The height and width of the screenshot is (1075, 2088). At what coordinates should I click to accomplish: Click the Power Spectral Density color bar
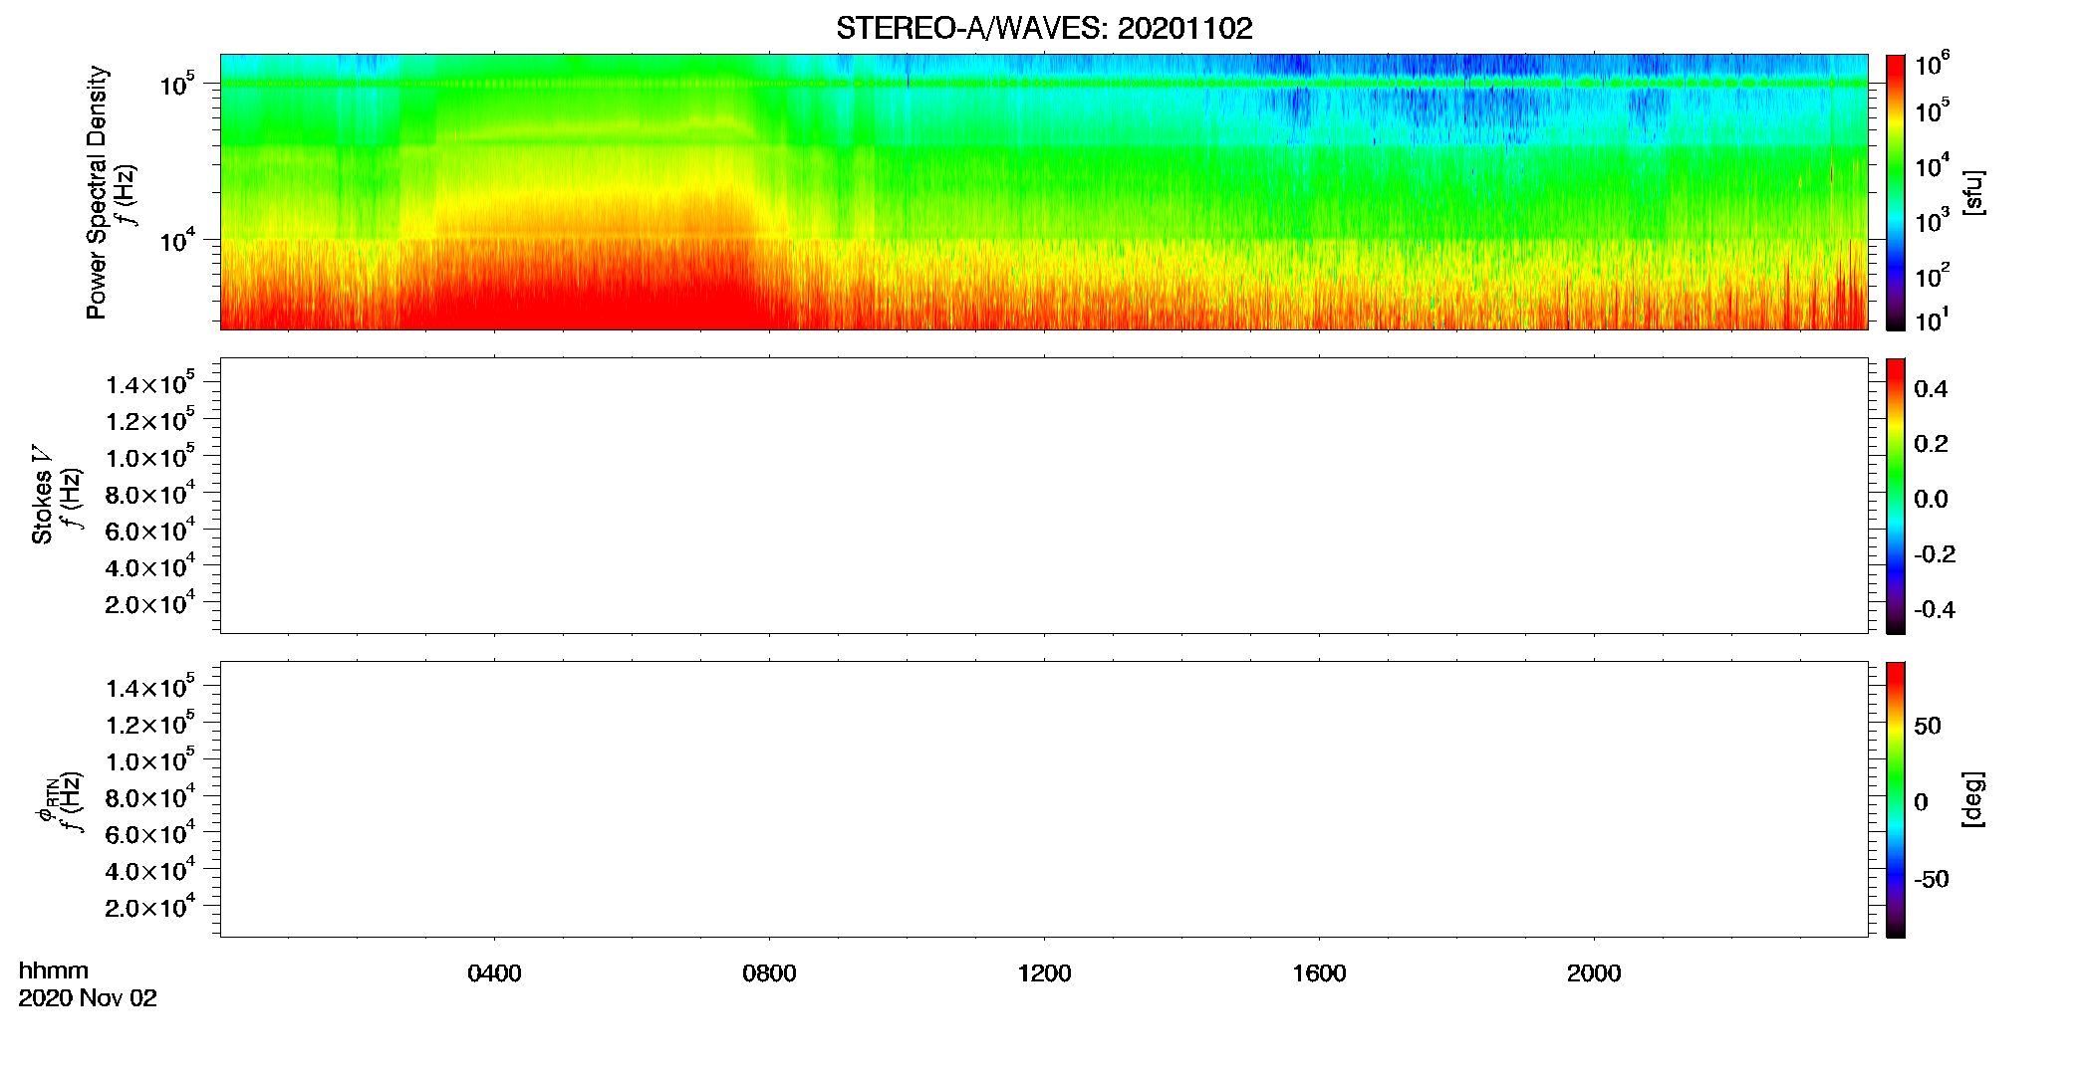(x=1895, y=192)
